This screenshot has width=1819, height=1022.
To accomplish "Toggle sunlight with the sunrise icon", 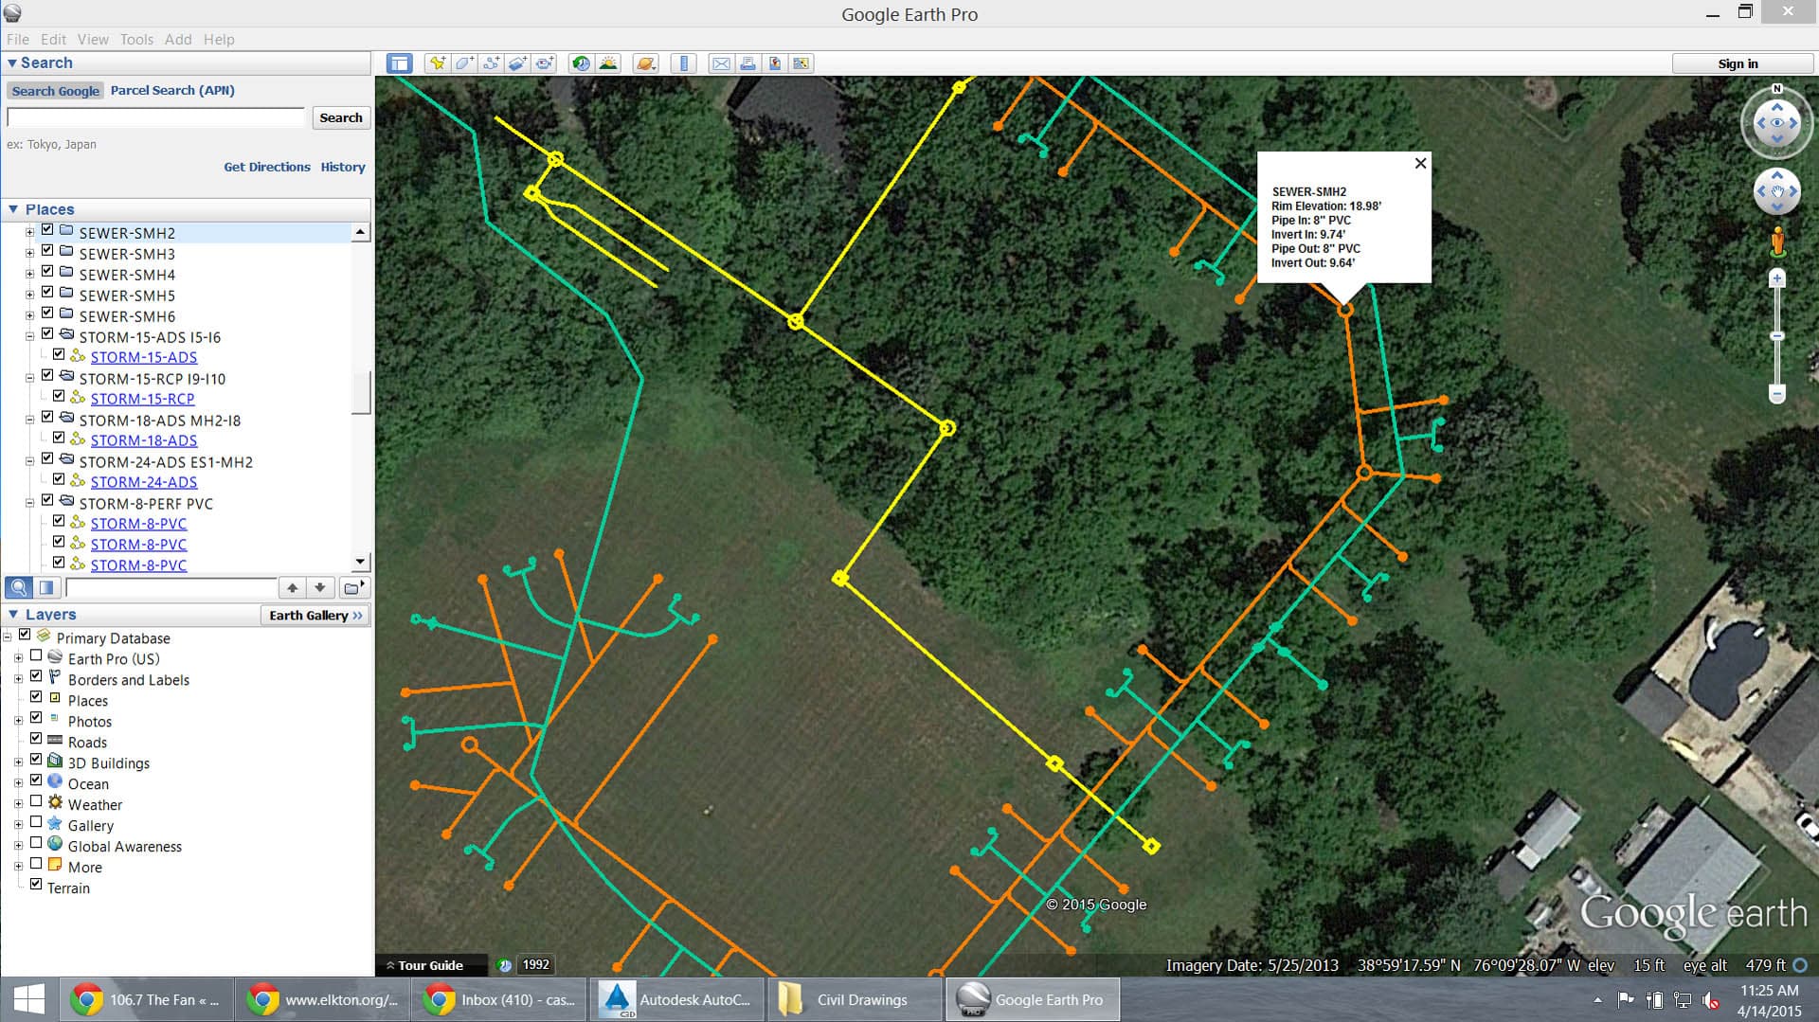I will pos(608,63).
